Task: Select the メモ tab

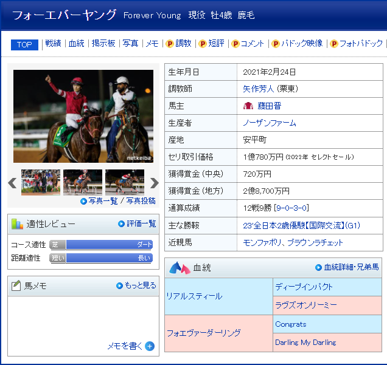Action: (152, 44)
